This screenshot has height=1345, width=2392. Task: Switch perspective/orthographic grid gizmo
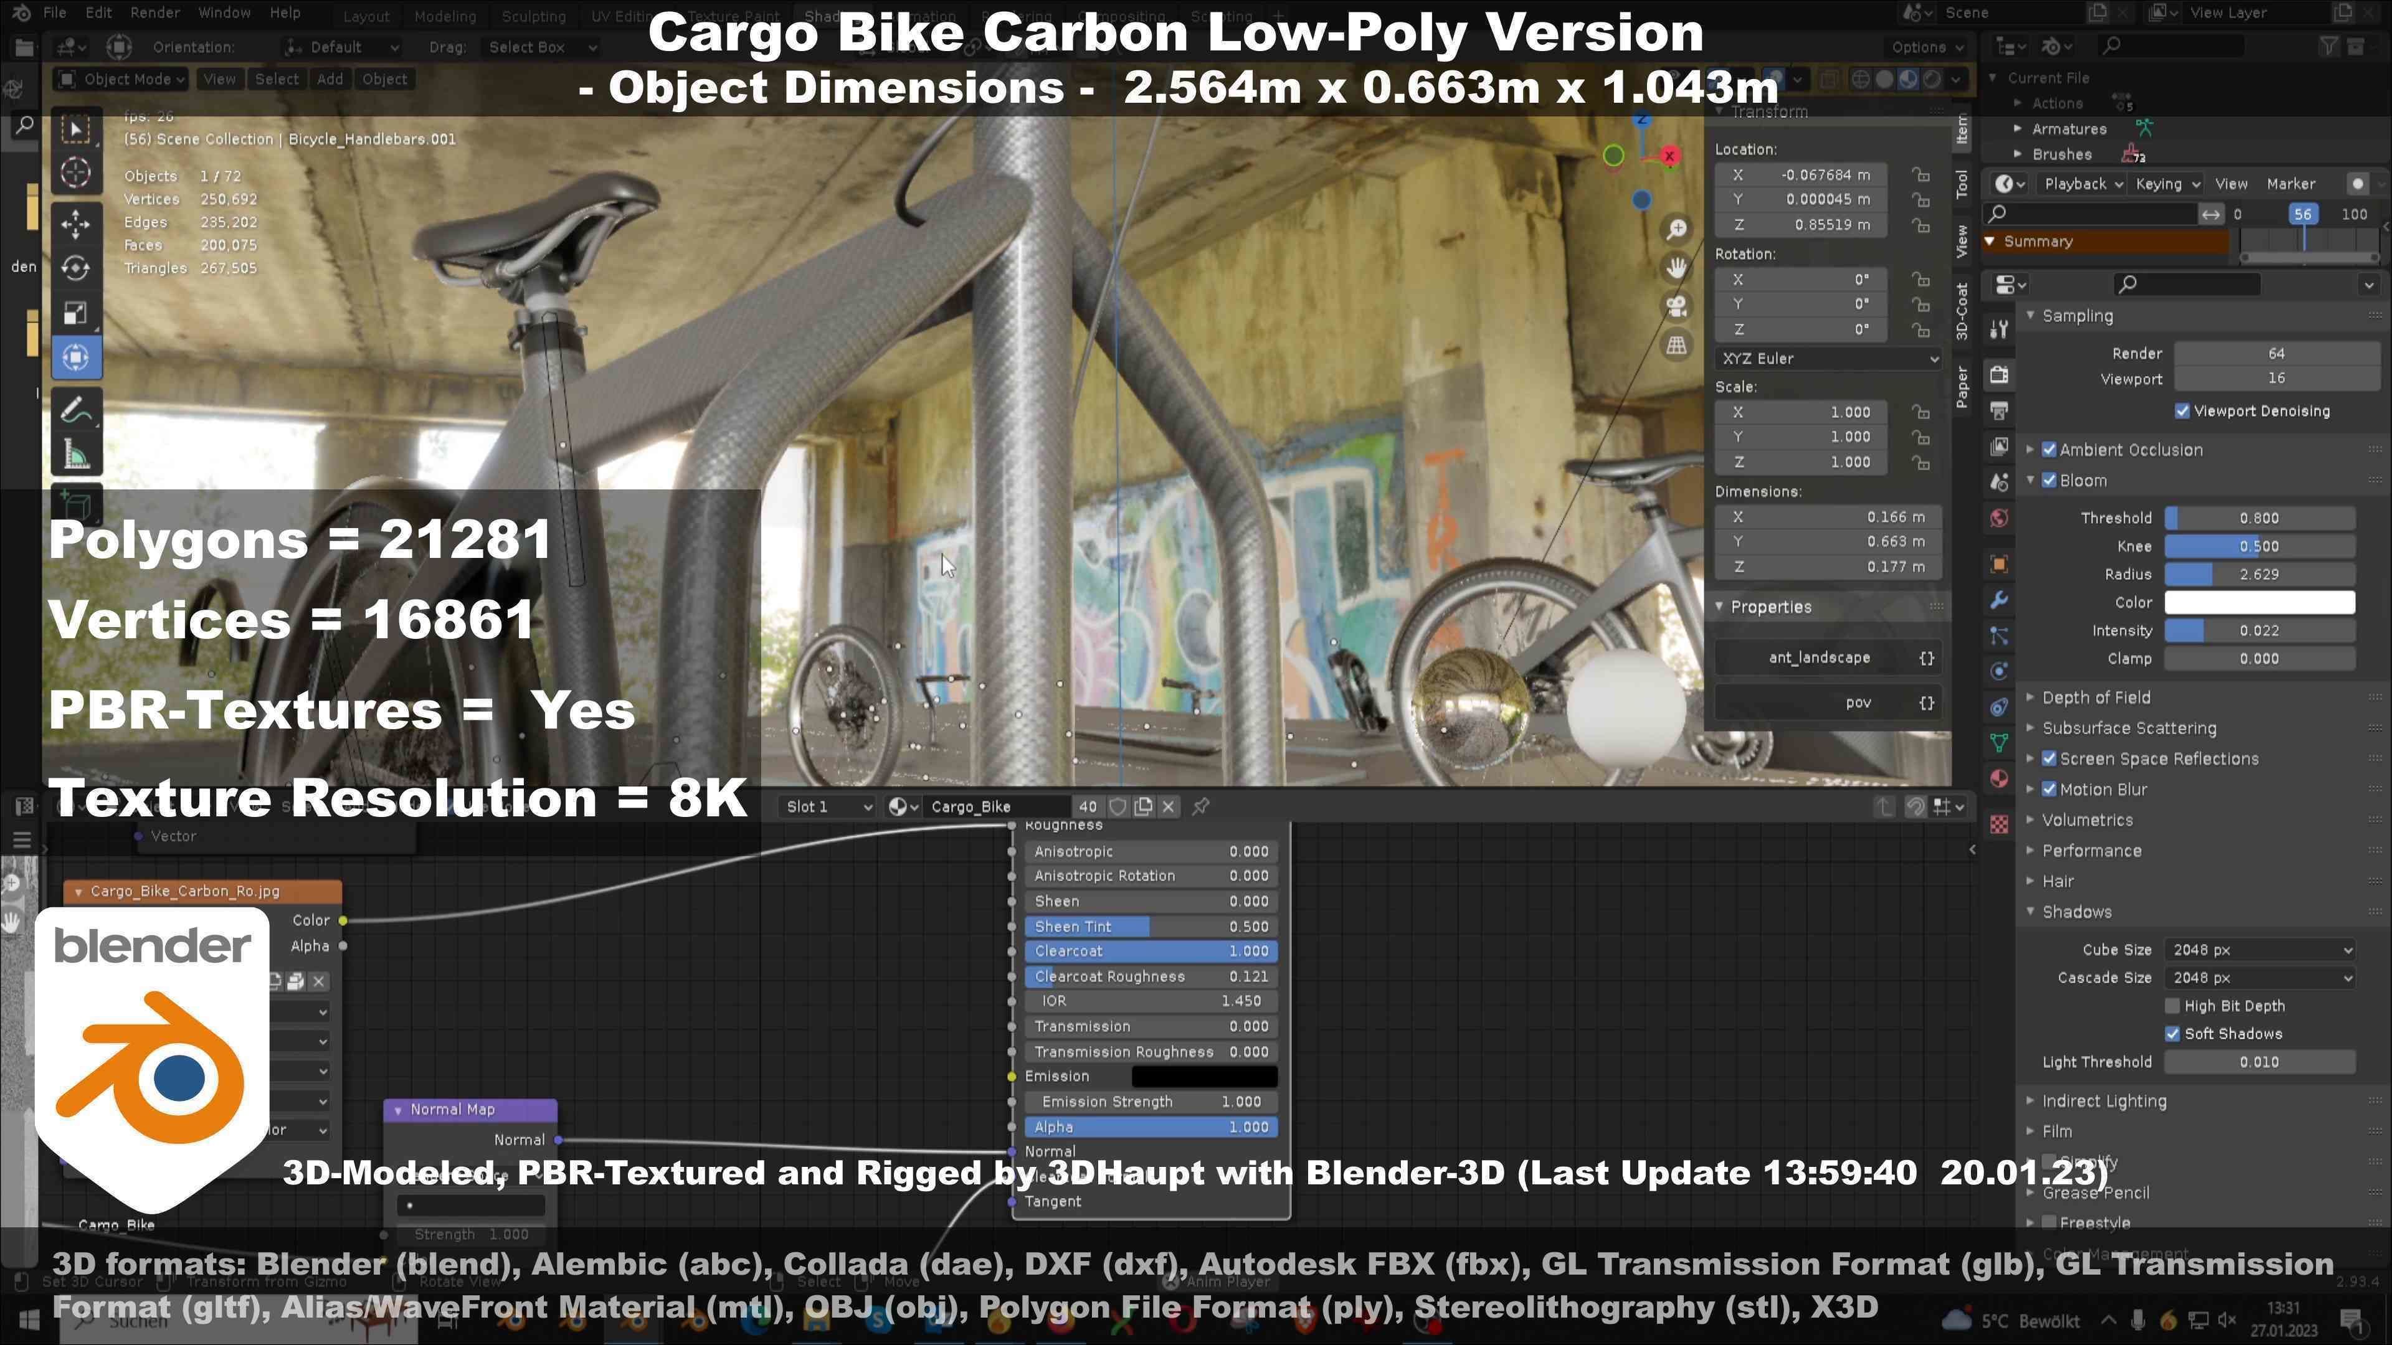click(1676, 346)
